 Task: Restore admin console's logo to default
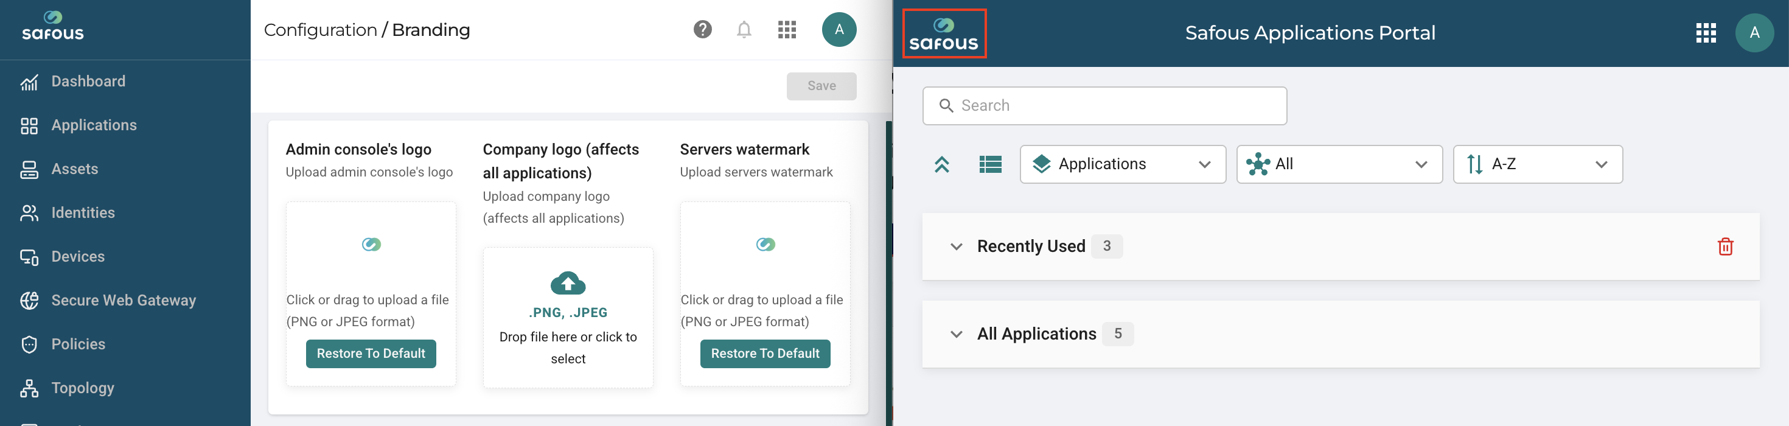click(x=371, y=354)
